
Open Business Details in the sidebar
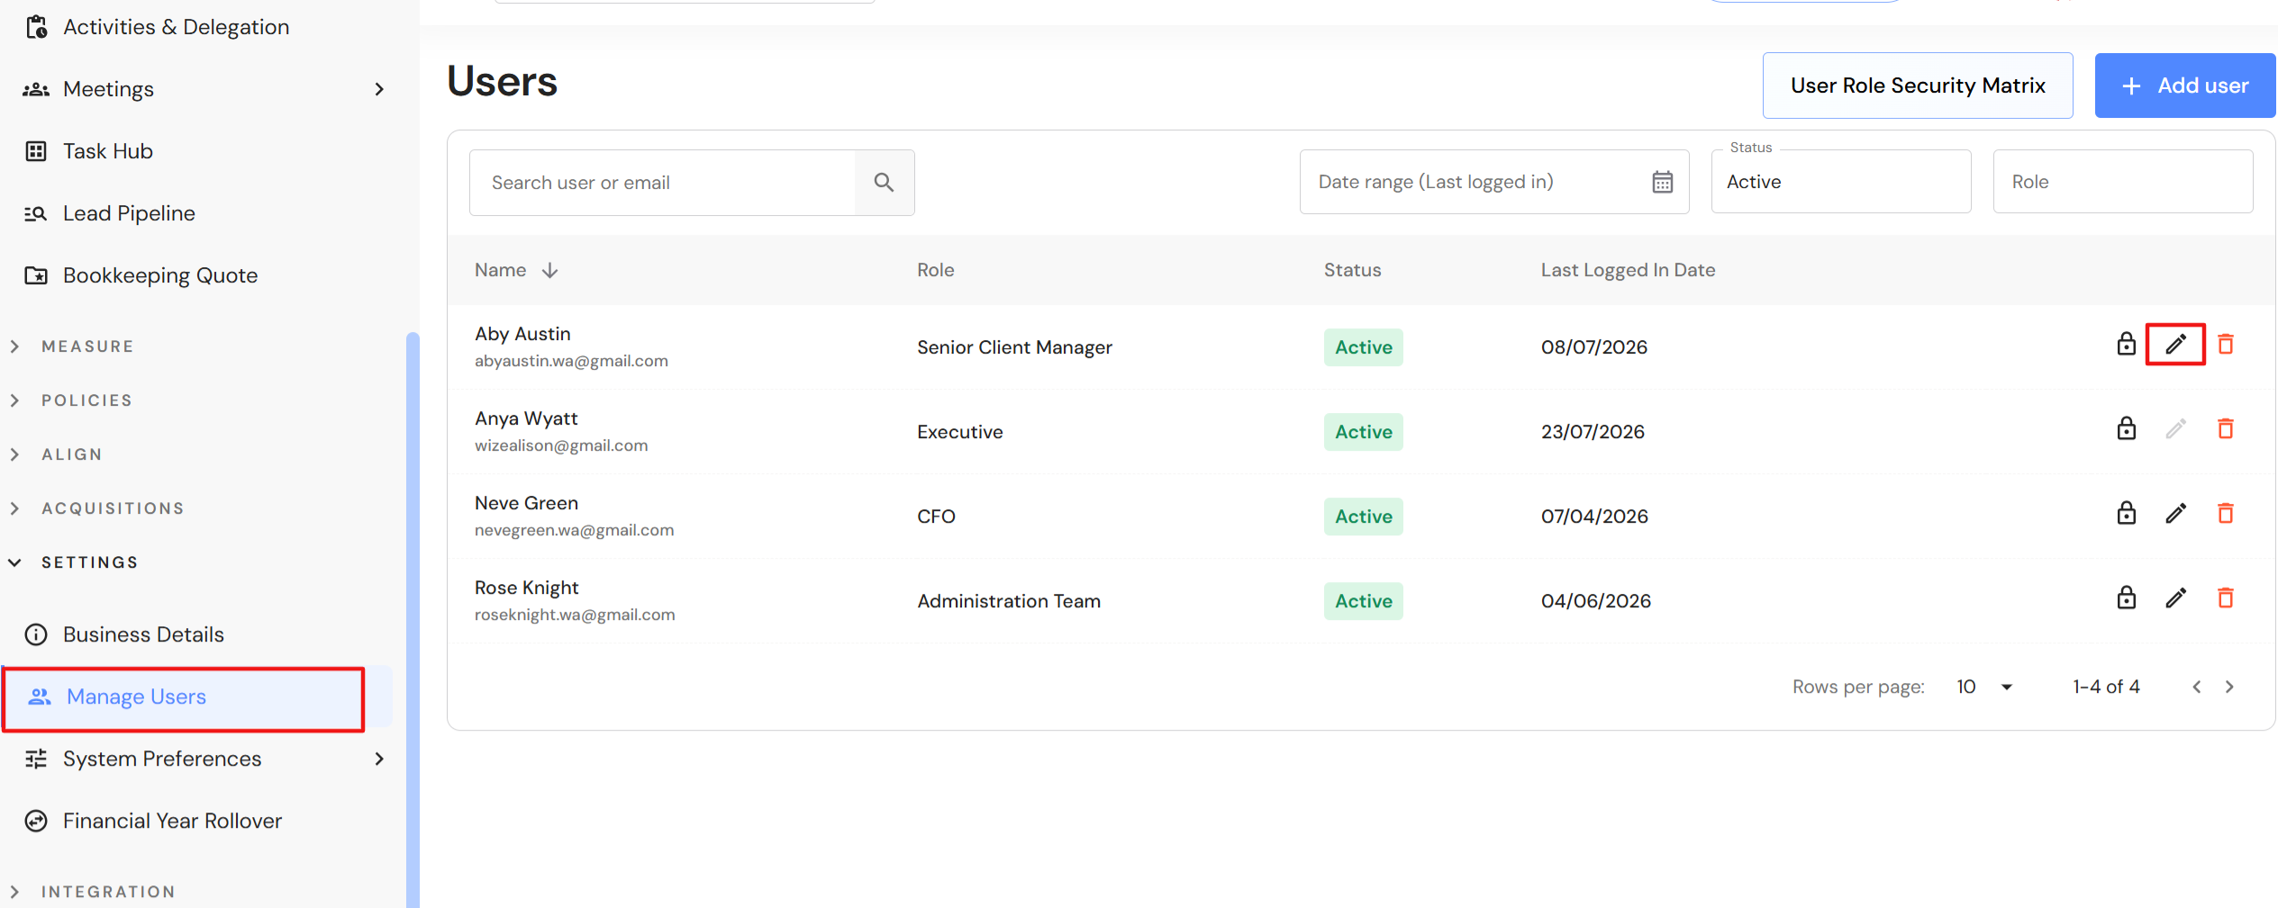click(x=143, y=635)
